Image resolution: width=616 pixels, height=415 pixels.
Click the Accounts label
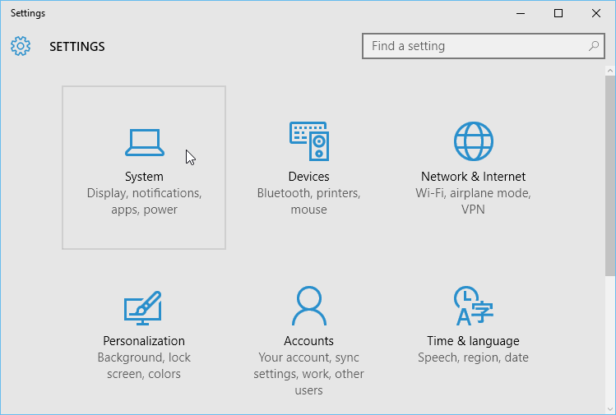click(x=308, y=341)
